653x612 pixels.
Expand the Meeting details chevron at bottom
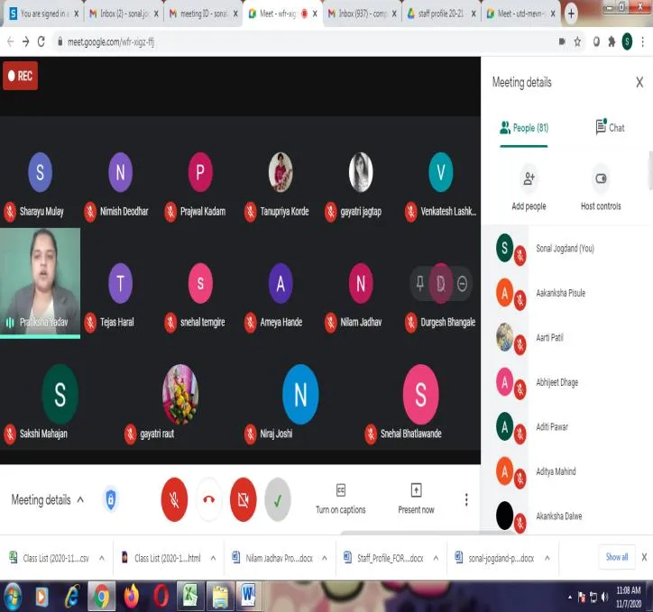tap(81, 499)
